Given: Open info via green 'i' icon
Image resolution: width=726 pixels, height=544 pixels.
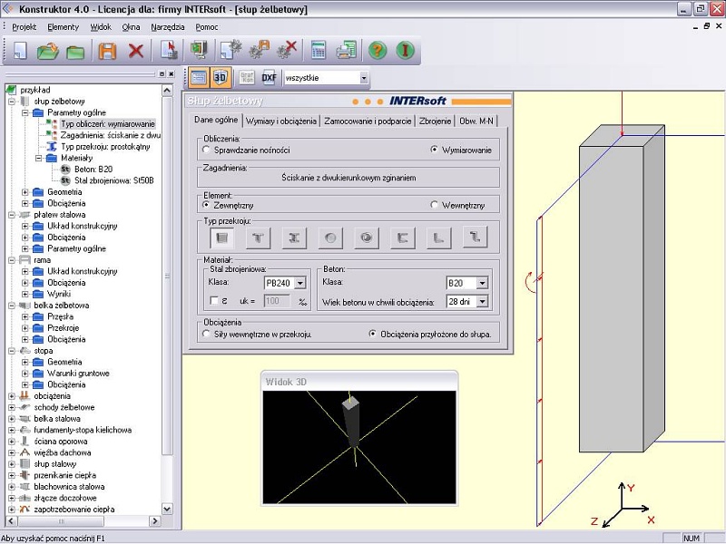Looking at the screenshot, I should tap(405, 50).
